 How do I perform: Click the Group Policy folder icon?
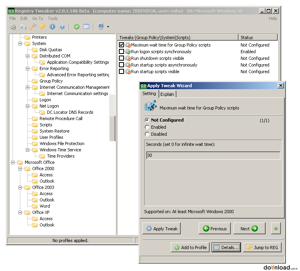pyautogui.click(x=35, y=81)
